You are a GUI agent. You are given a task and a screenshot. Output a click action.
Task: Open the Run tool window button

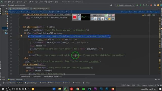20,83
